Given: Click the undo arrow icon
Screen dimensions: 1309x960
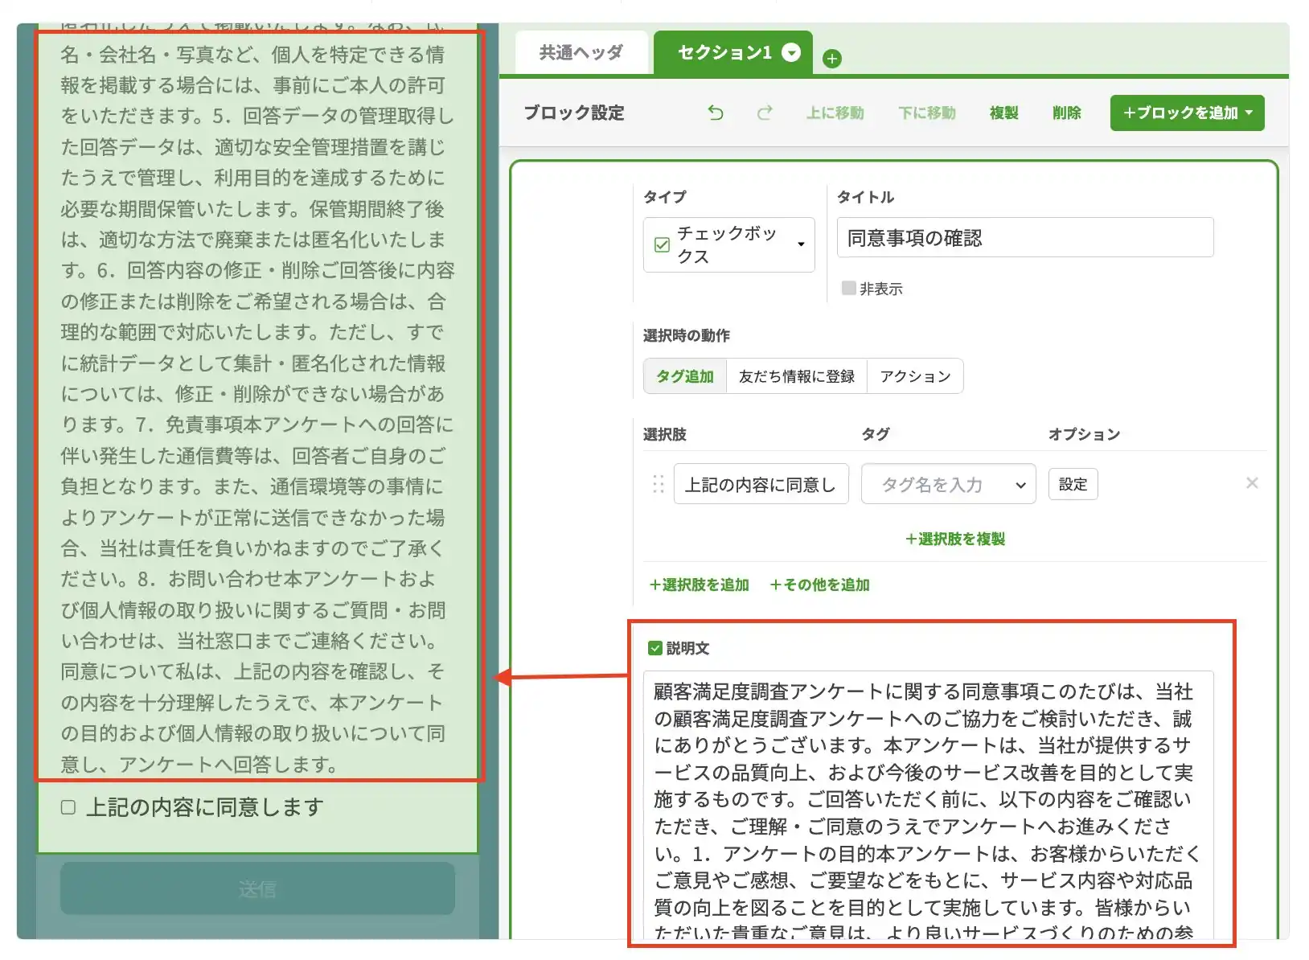Looking at the screenshot, I should tap(716, 113).
